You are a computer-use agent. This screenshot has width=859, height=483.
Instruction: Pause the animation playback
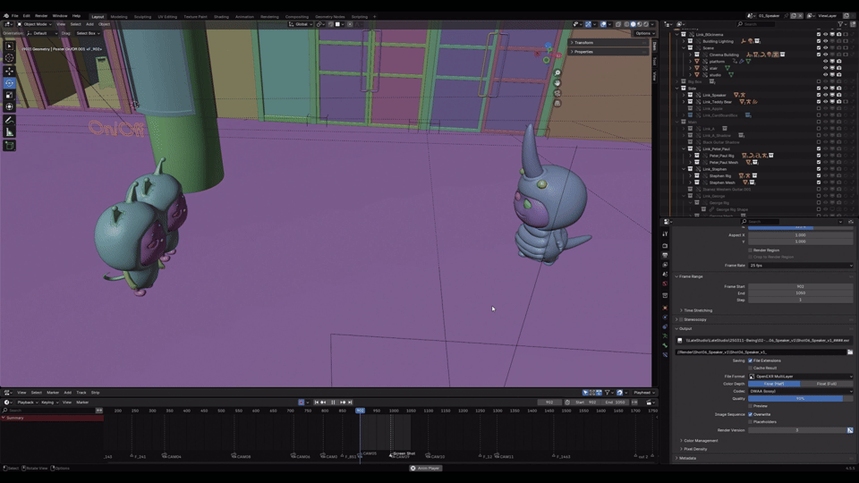coord(333,402)
